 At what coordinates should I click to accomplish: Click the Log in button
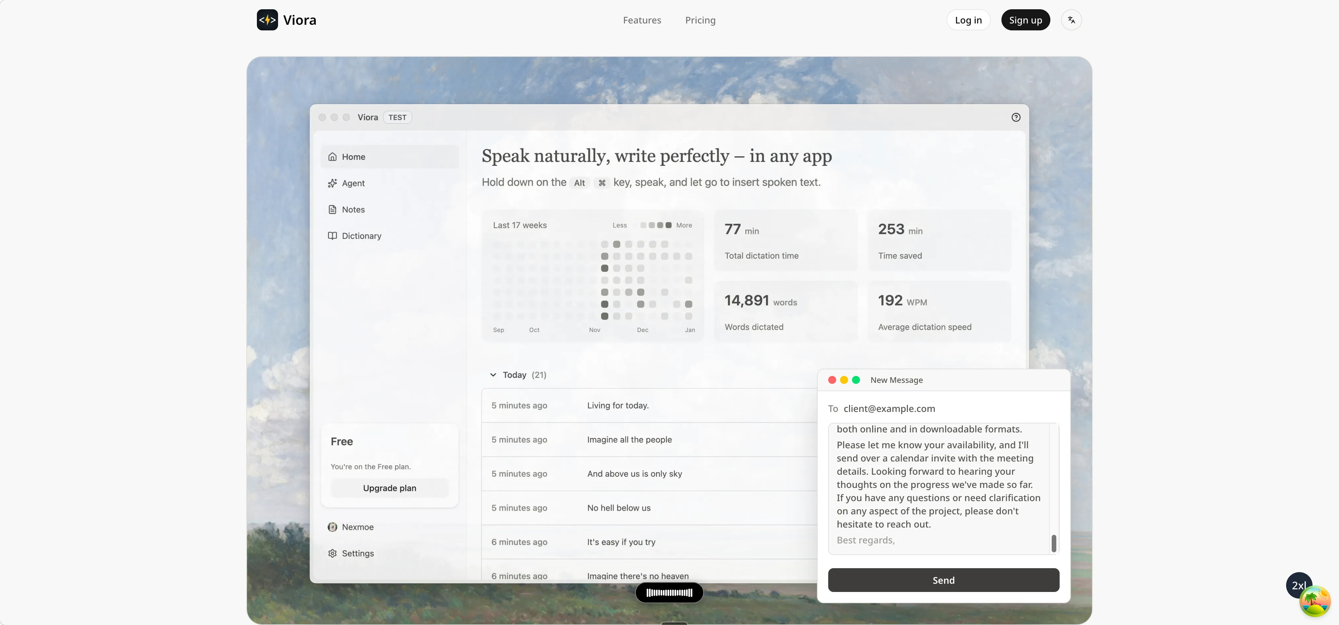point(968,20)
